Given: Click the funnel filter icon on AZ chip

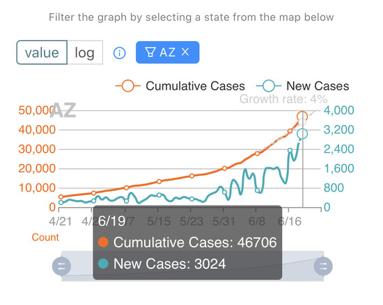Looking at the screenshot, I should point(150,52).
